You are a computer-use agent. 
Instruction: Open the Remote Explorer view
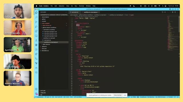[36, 36]
